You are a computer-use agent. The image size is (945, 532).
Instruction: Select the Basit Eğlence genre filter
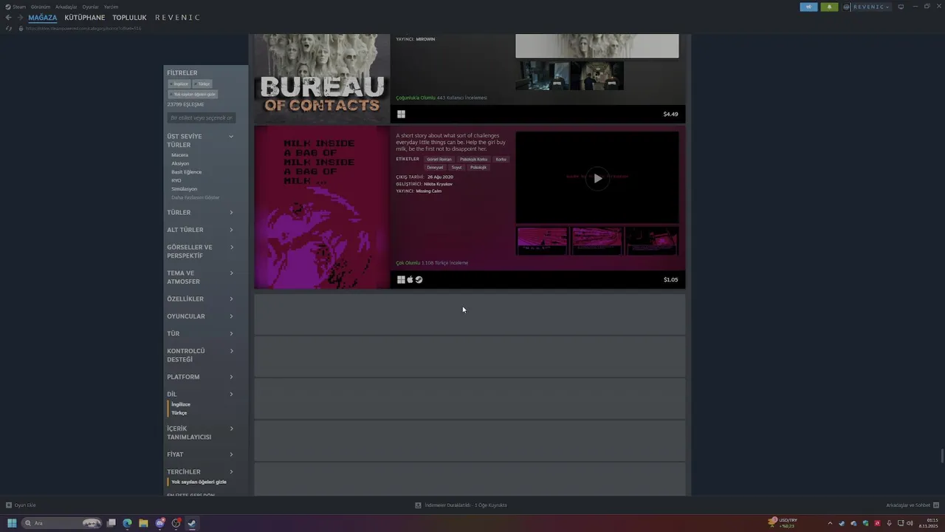(x=186, y=172)
